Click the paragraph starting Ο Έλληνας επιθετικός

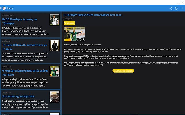click(x=121, y=64)
